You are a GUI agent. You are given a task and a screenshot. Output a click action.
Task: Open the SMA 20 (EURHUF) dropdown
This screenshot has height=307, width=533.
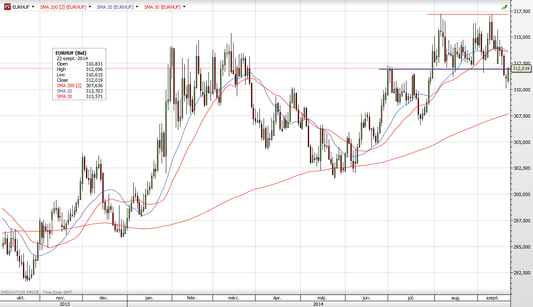pos(137,8)
